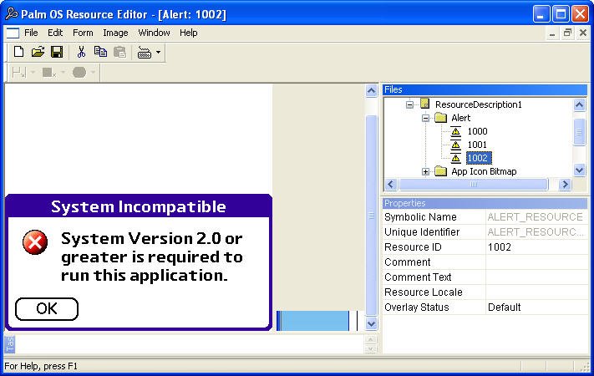Click the Files tree horizontal scrollbar thumb

pyautogui.click(x=474, y=185)
